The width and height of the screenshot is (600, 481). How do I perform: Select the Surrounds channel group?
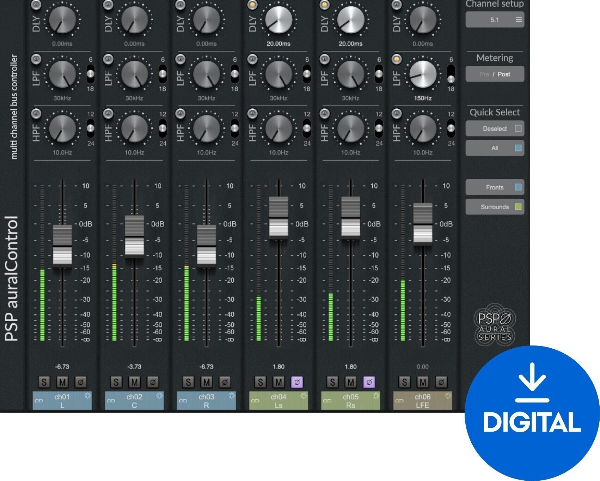(x=495, y=207)
